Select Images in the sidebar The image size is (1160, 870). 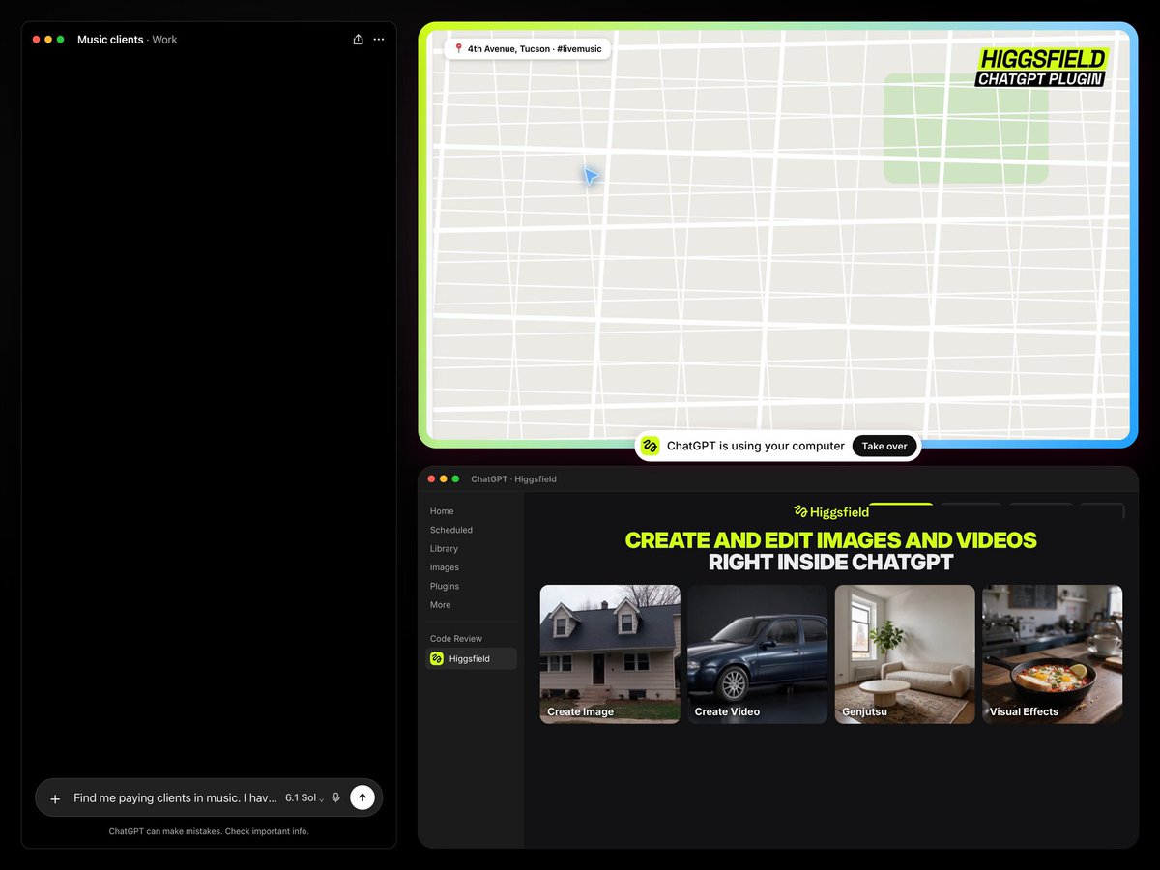445,567
